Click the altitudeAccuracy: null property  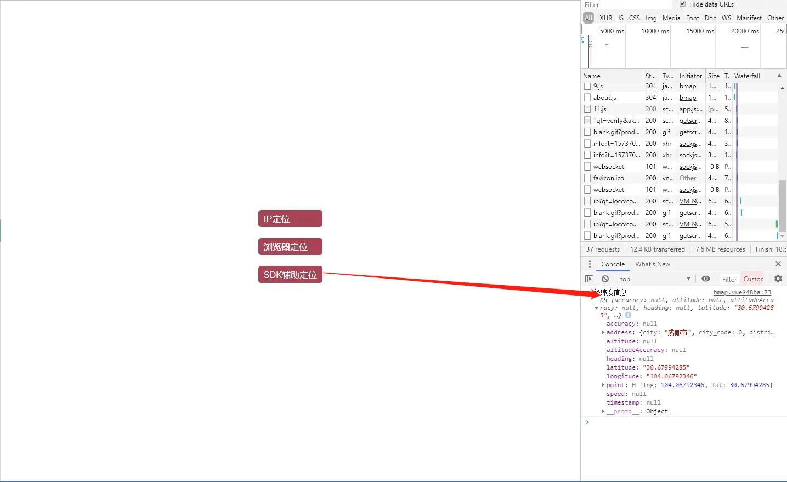[646, 350]
